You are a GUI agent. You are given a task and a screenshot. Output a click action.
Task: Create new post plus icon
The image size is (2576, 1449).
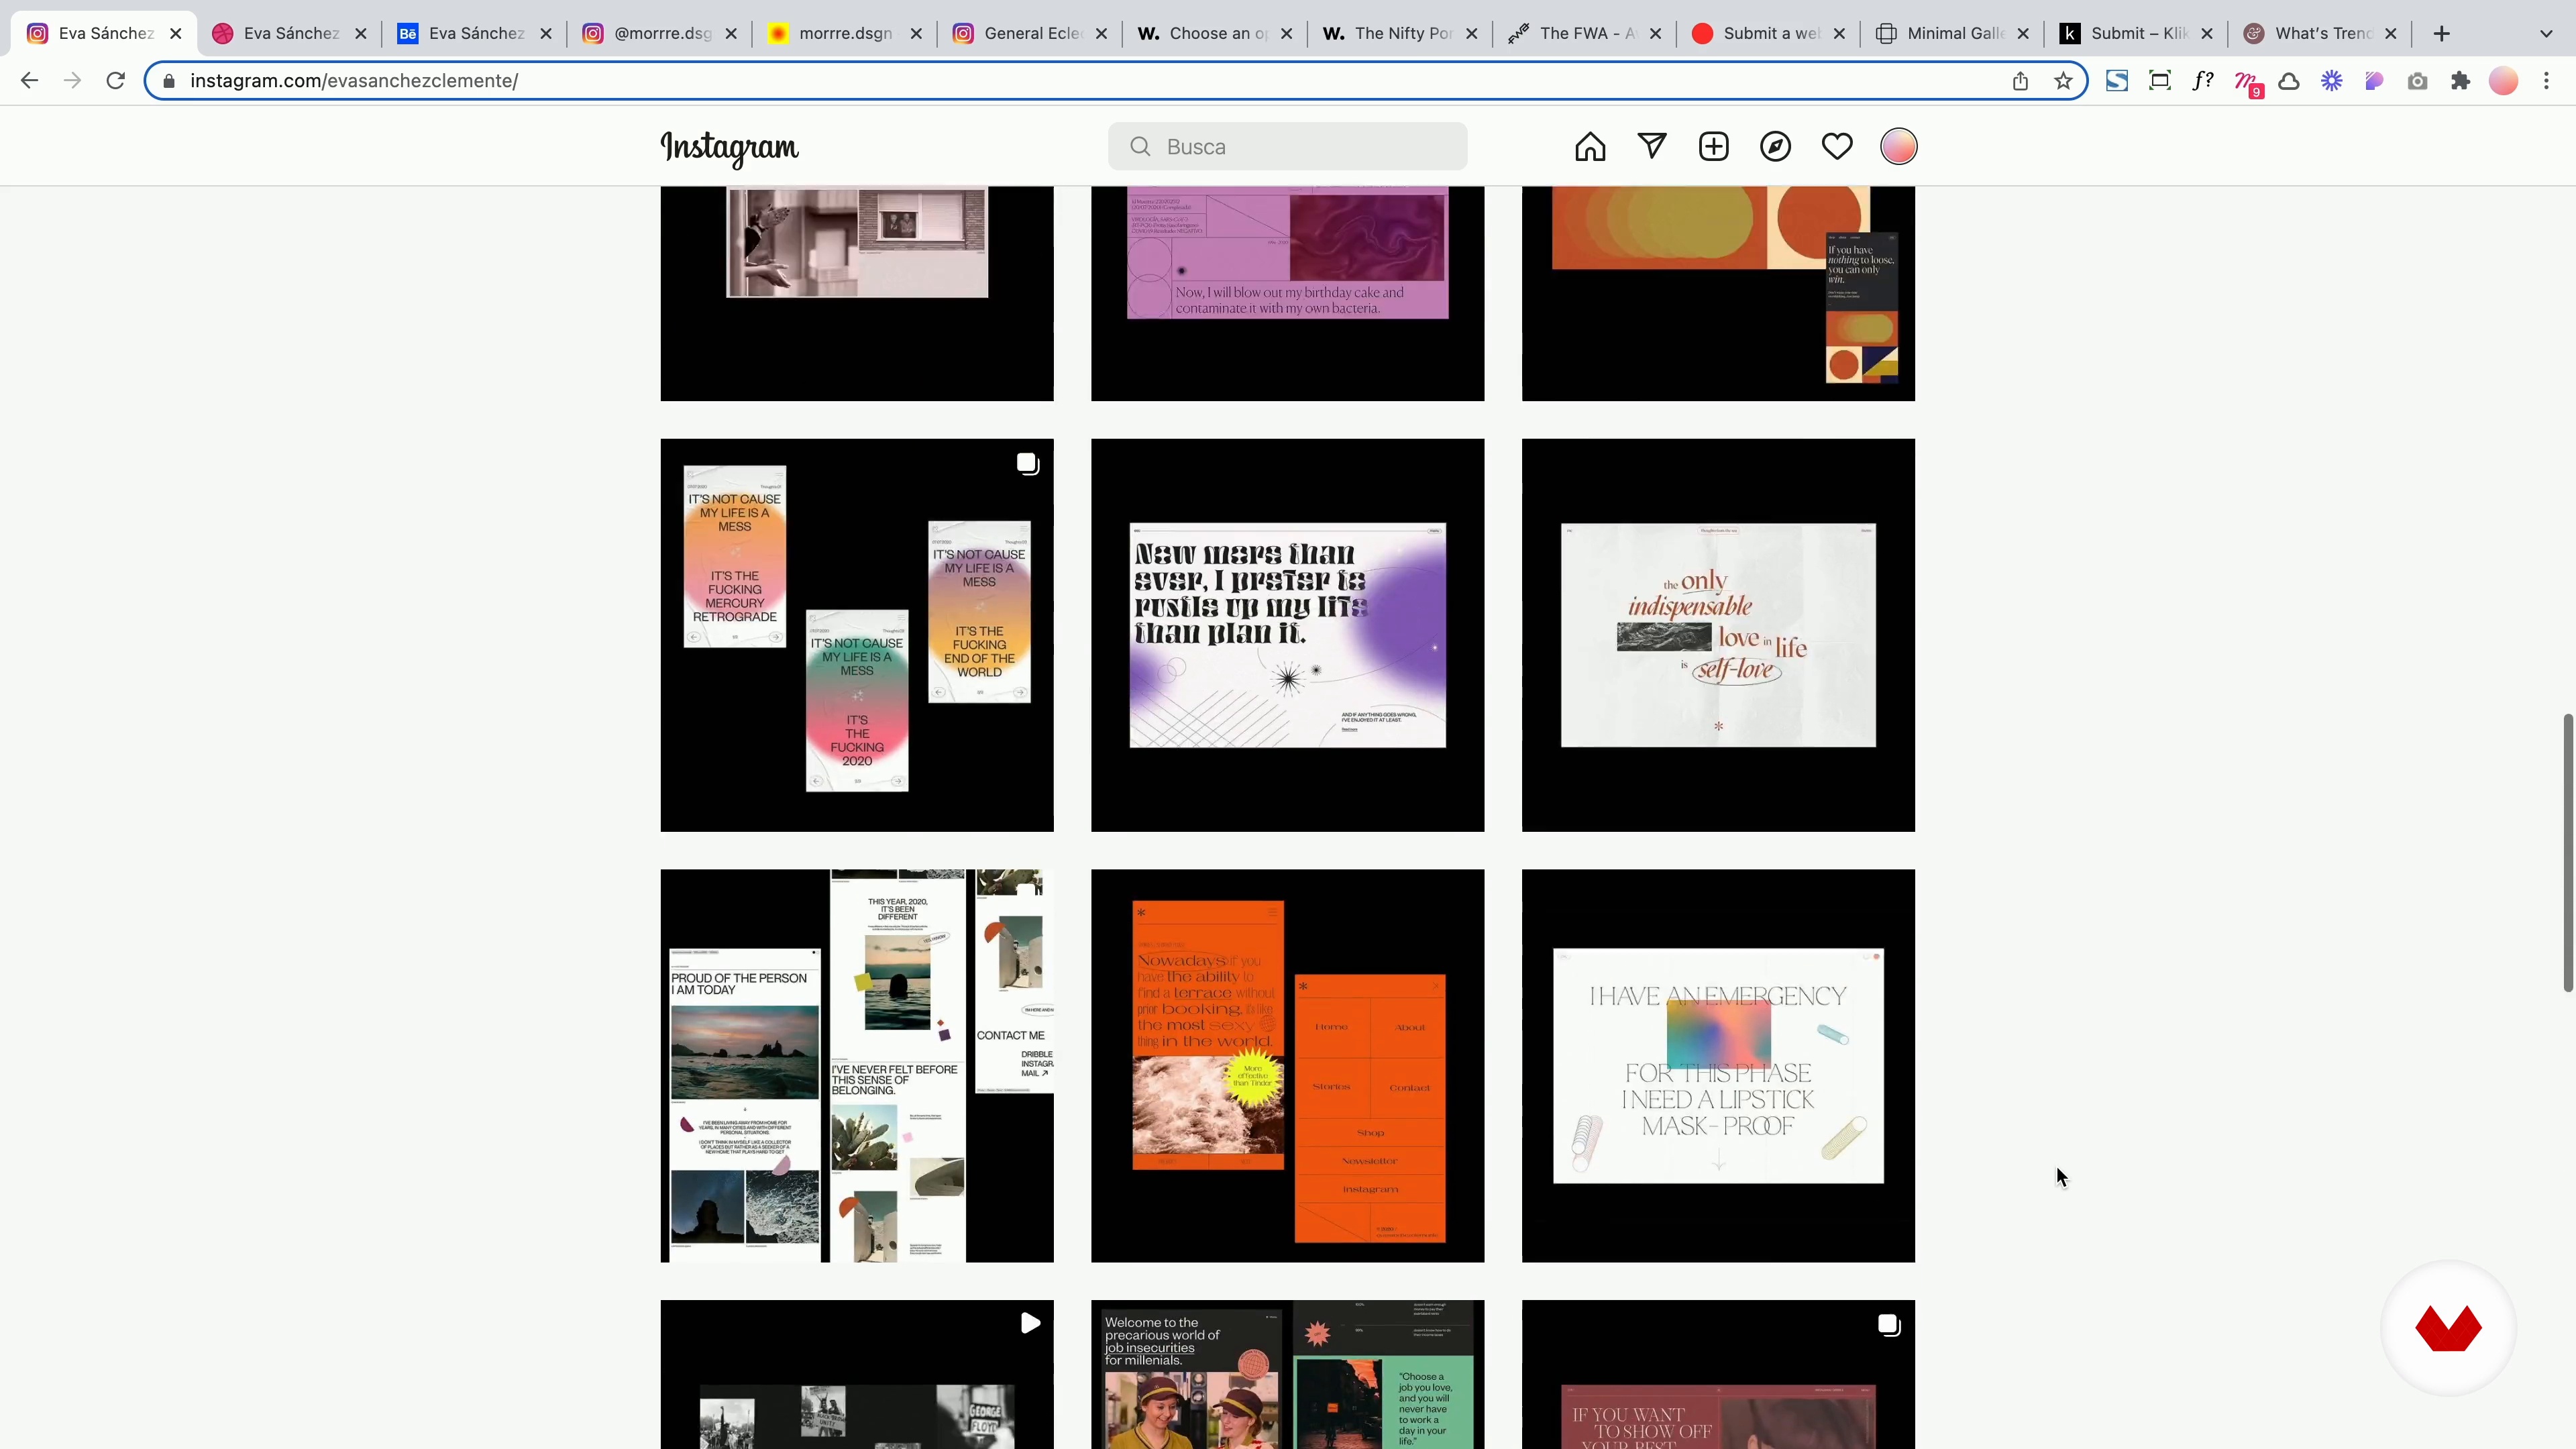[1714, 147]
